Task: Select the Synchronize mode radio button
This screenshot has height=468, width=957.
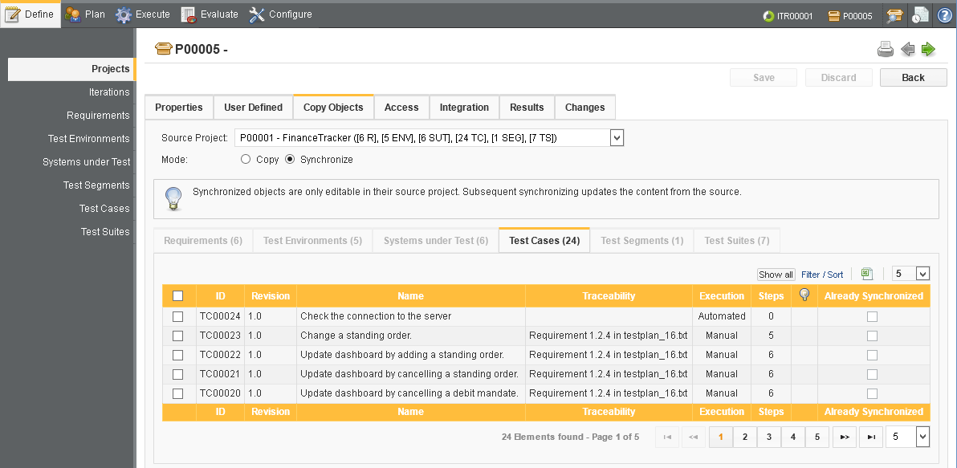Action: [290, 160]
